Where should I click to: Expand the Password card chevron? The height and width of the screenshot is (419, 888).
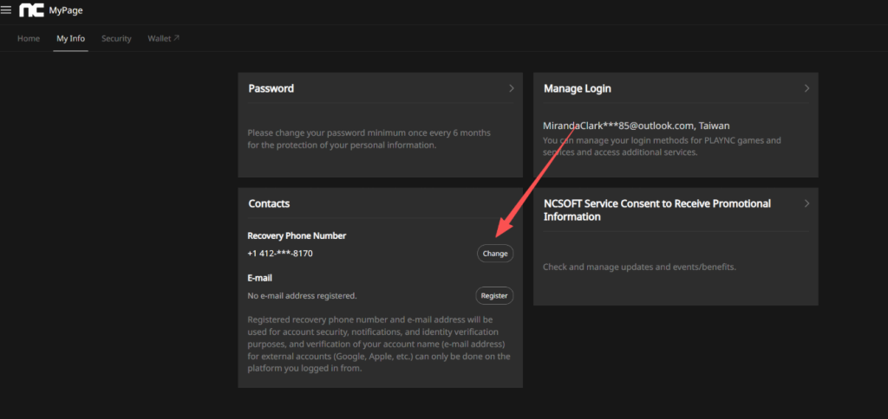click(512, 88)
